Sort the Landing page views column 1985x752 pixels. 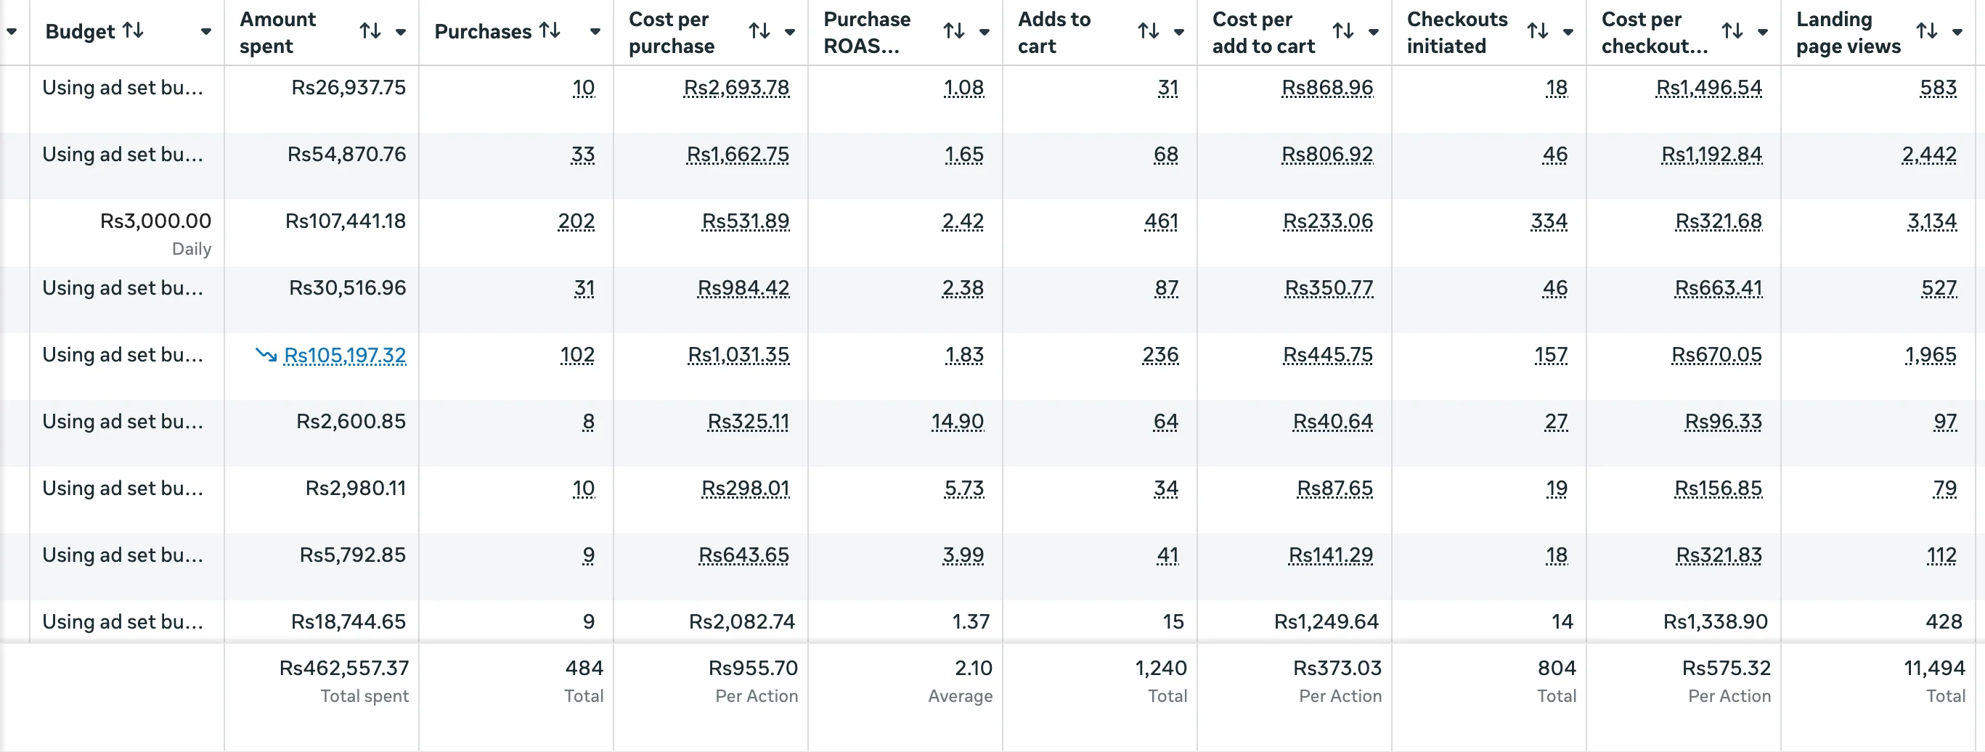1927,32
